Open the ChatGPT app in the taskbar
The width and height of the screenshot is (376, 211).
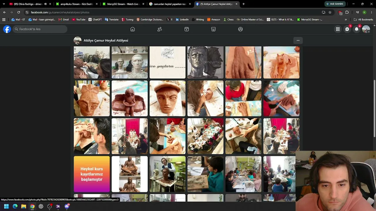(x=41, y=206)
